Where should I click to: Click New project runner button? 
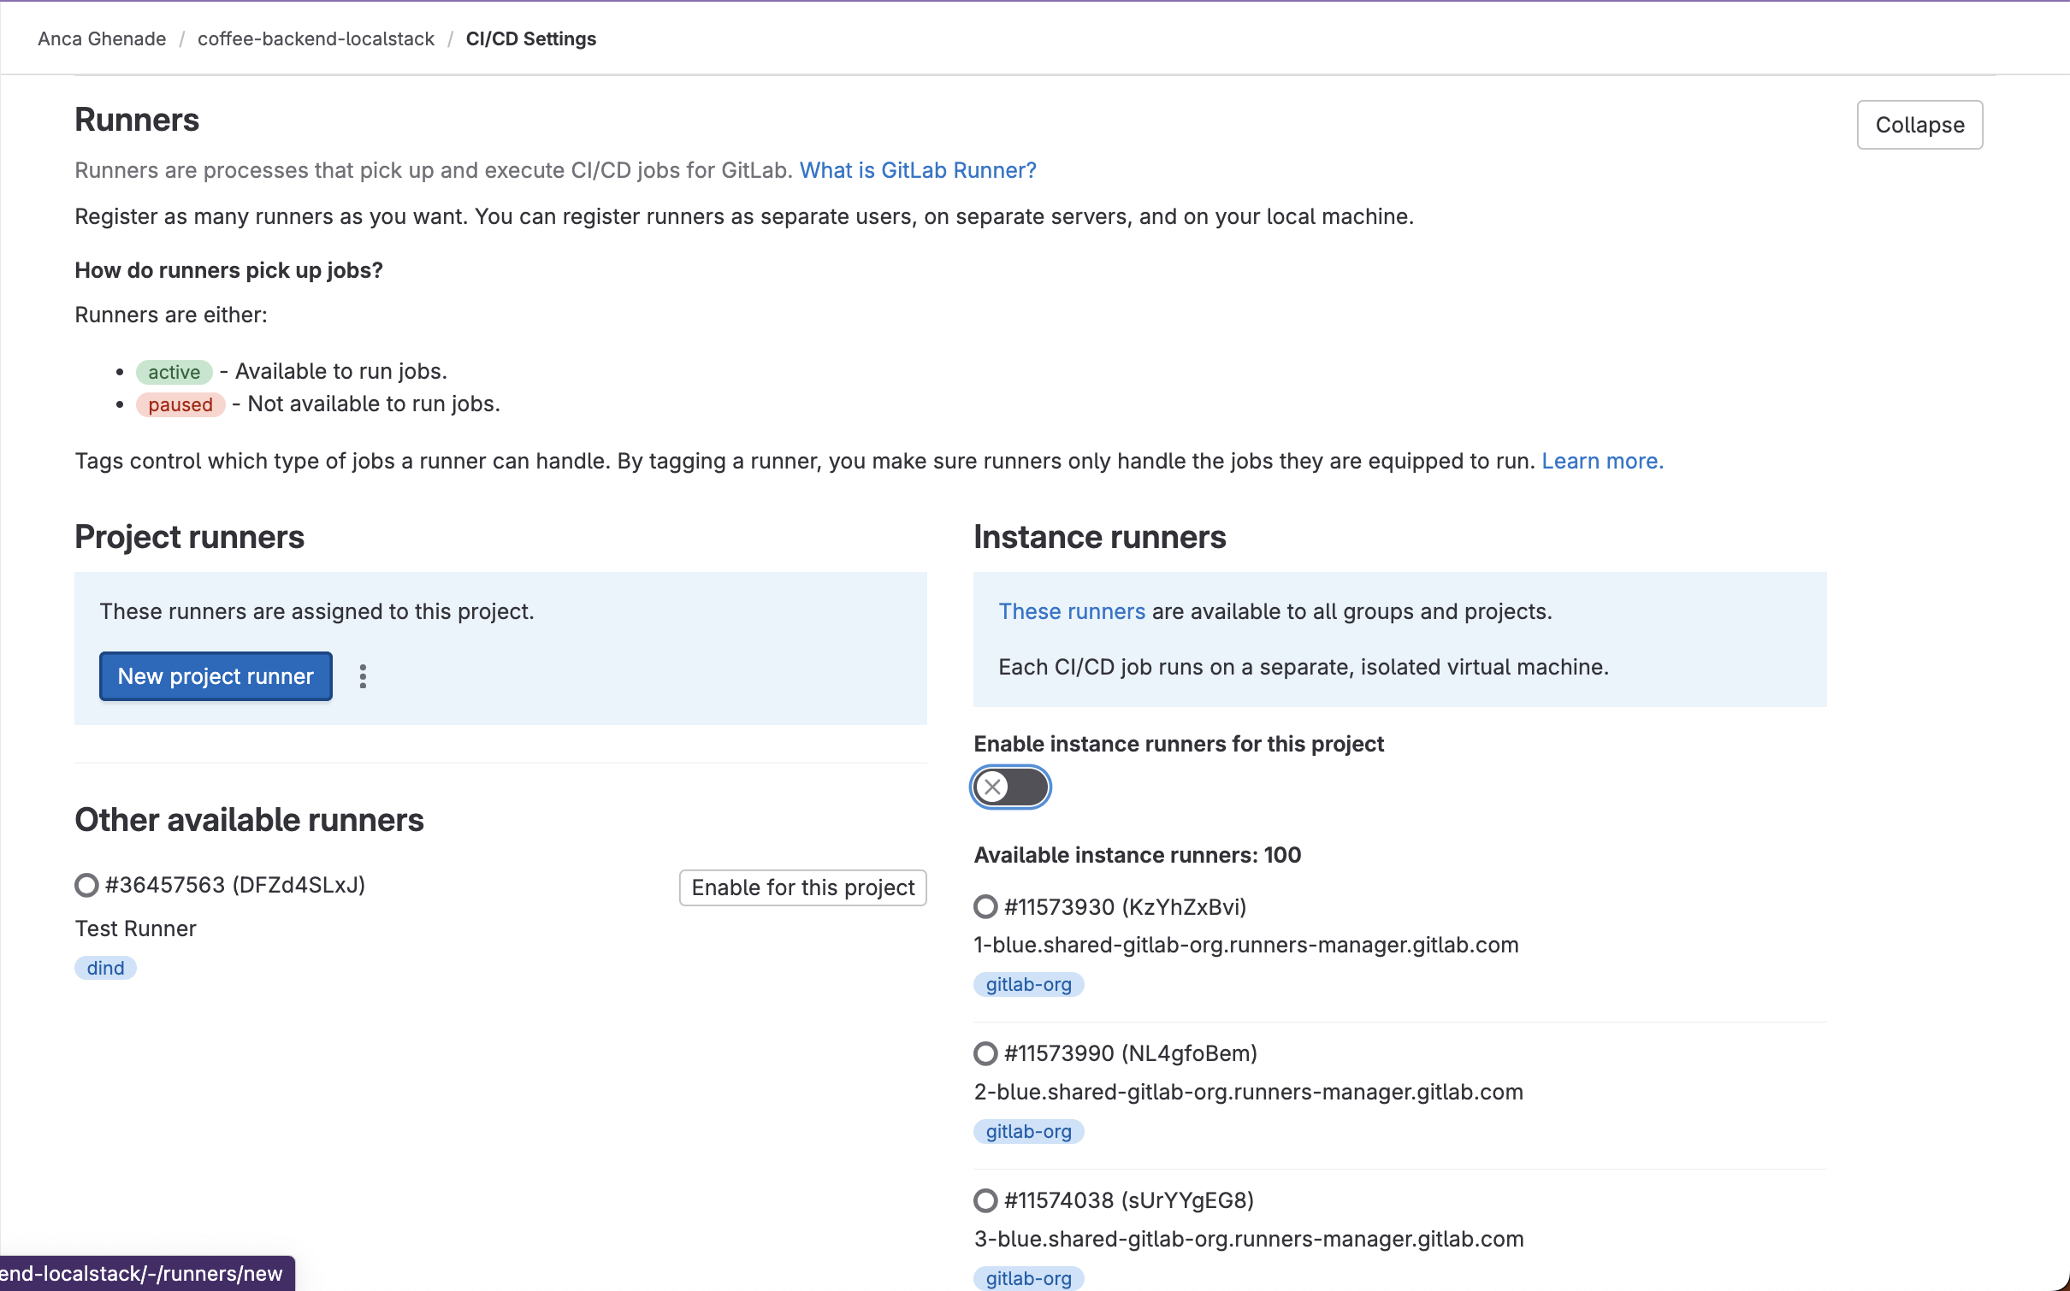click(216, 676)
